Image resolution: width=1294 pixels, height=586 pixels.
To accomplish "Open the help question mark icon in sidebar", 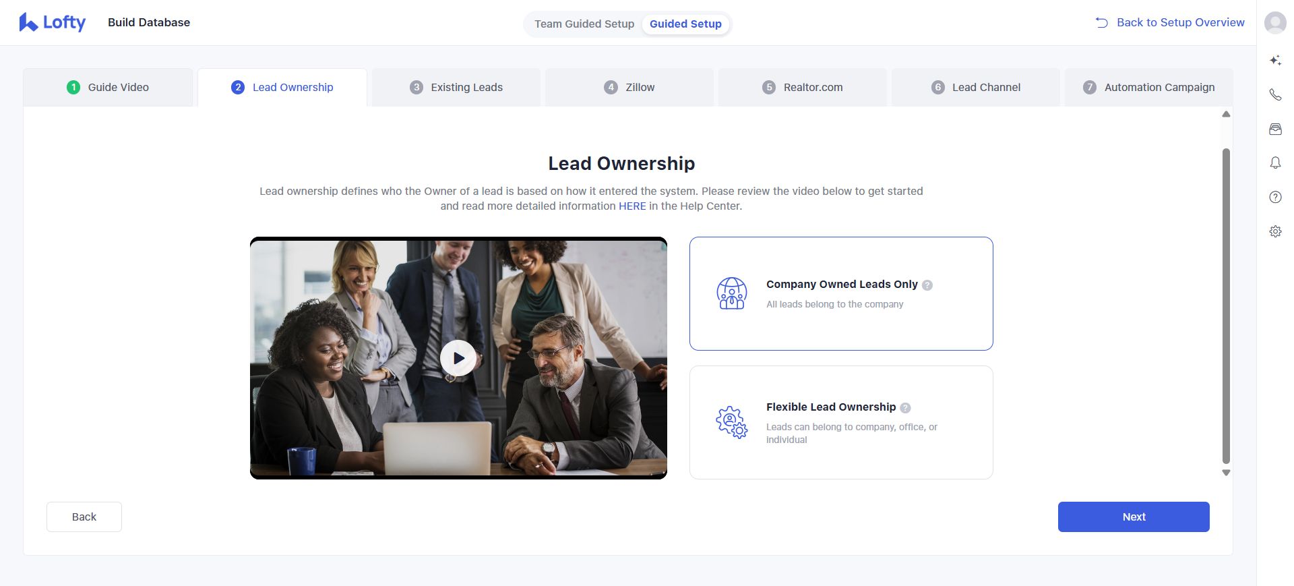I will pyautogui.click(x=1275, y=197).
